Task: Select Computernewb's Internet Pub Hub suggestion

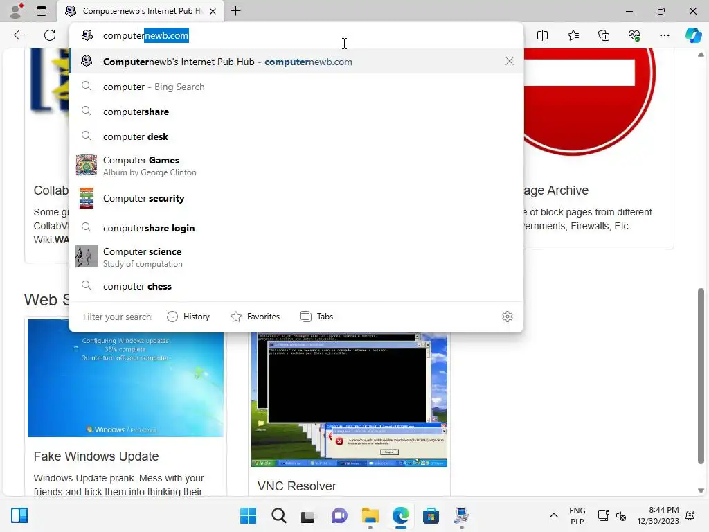Action: pos(296,62)
